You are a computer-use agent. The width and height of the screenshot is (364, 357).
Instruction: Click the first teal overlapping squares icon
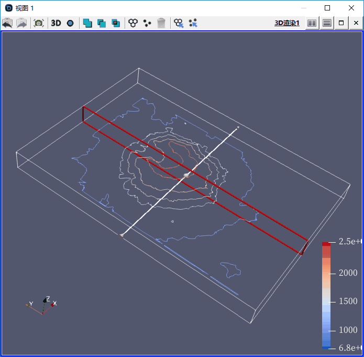click(x=87, y=23)
